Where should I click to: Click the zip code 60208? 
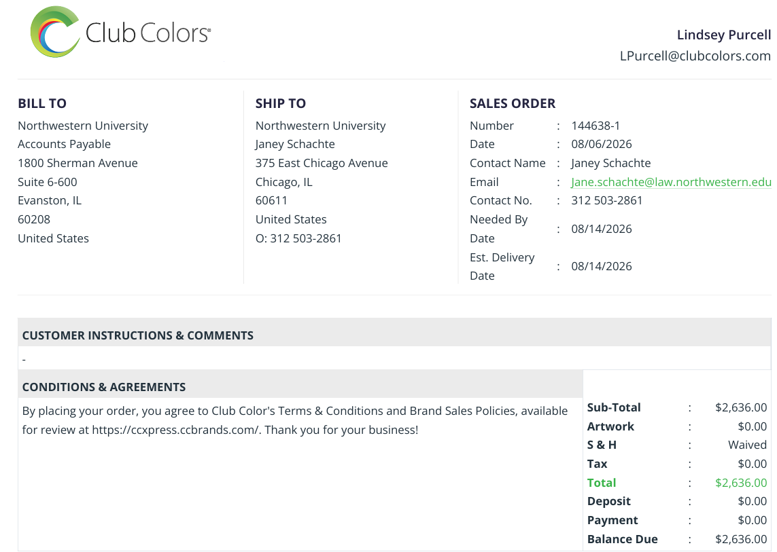pyautogui.click(x=34, y=219)
